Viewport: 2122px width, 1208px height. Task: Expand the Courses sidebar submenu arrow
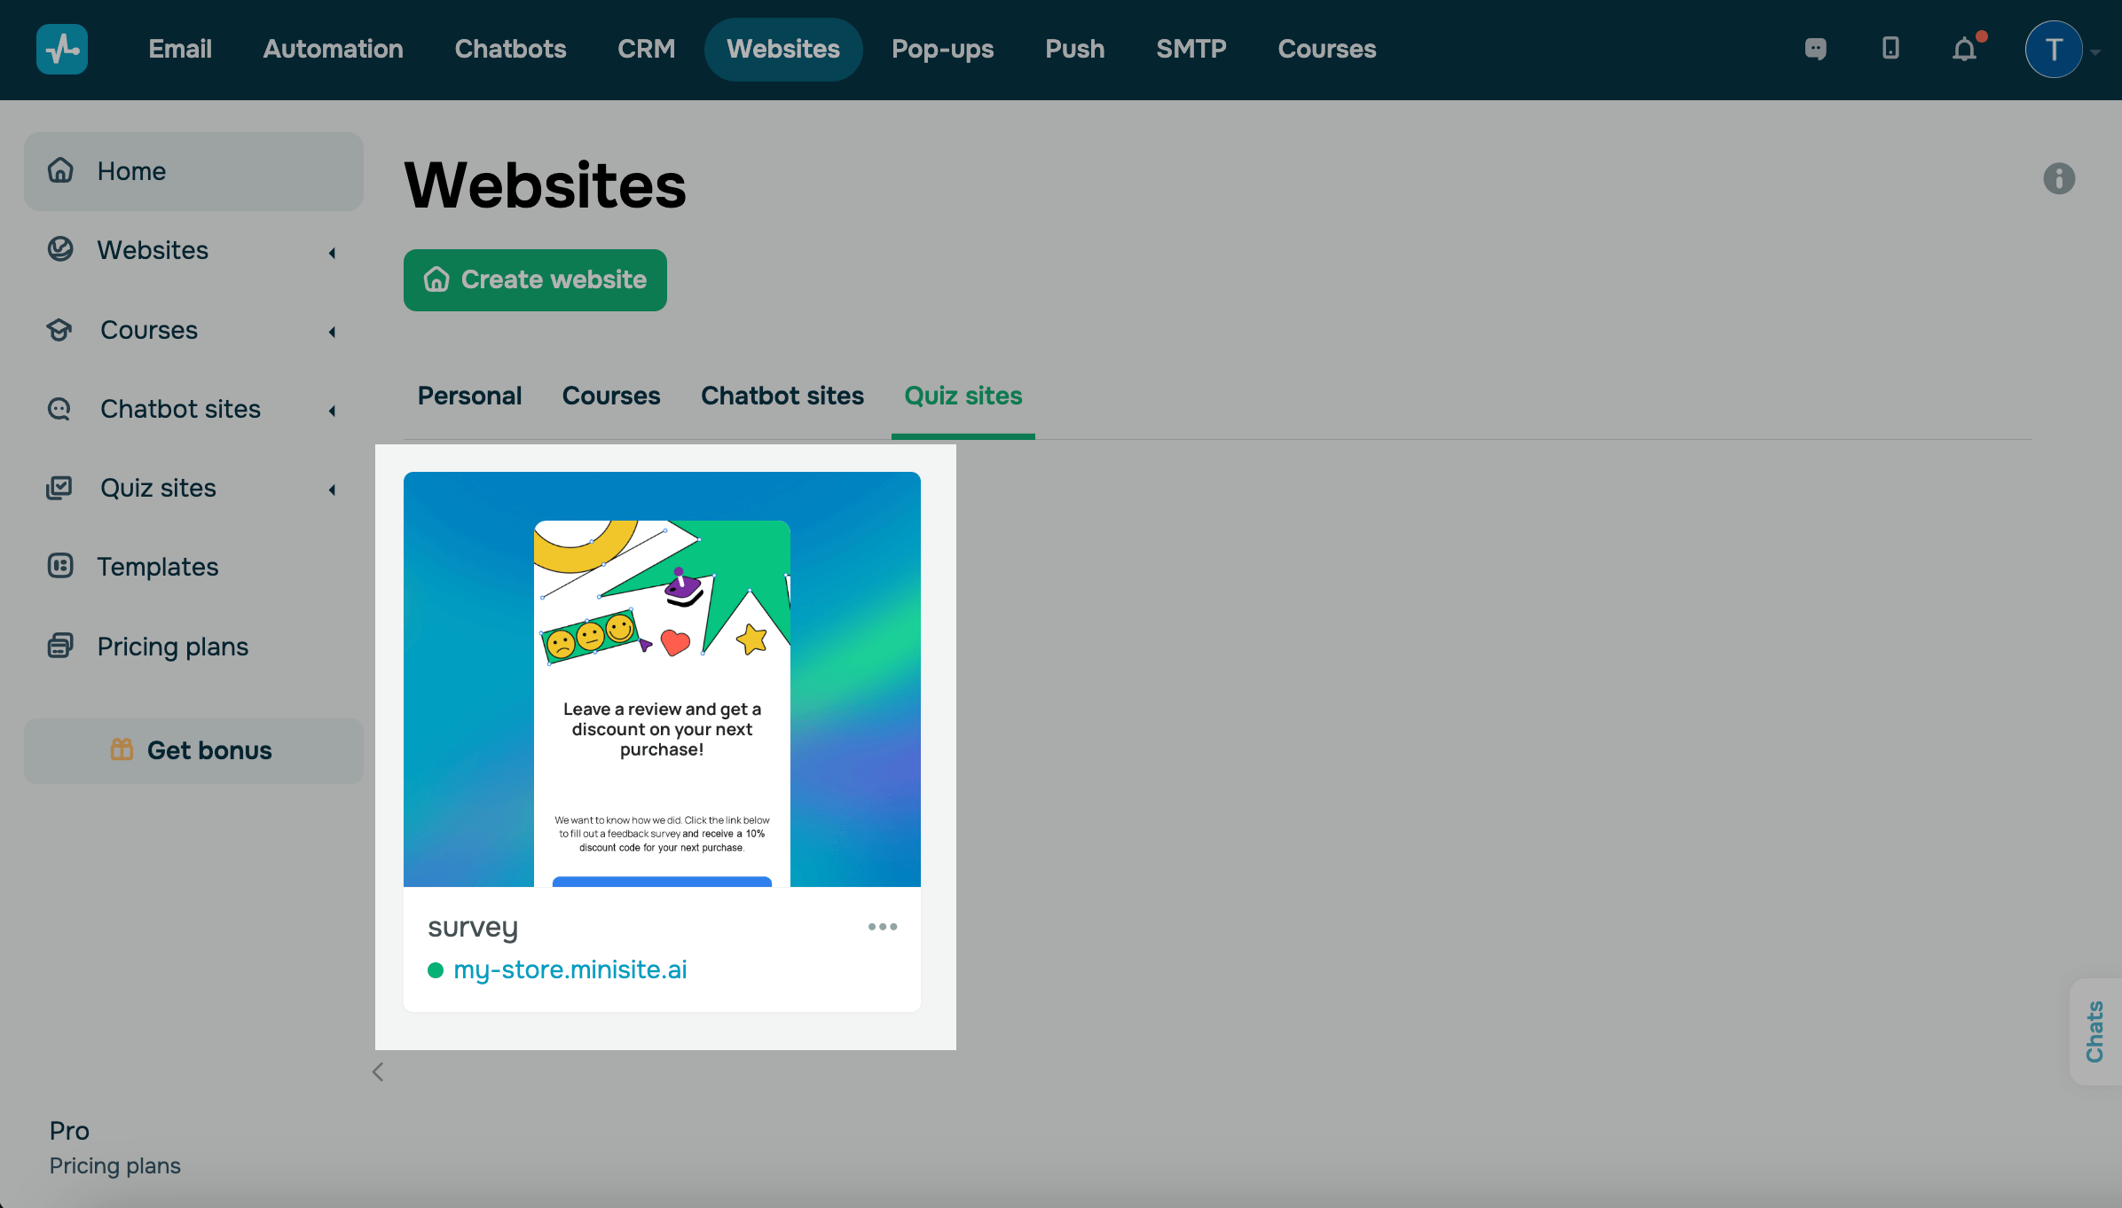click(x=333, y=332)
